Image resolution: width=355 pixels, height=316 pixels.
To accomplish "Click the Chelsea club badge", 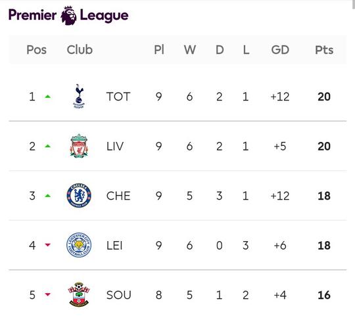I will [x=79, y=195].
